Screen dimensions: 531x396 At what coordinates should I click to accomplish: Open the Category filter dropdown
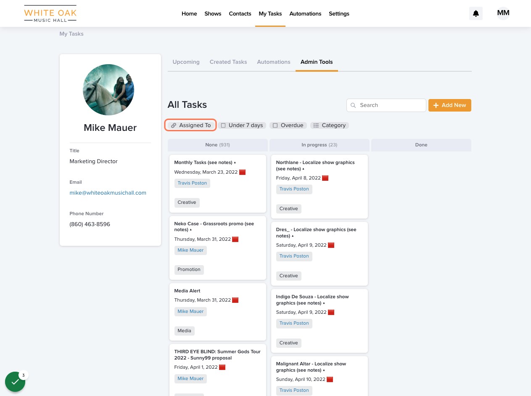click(330, 125)
